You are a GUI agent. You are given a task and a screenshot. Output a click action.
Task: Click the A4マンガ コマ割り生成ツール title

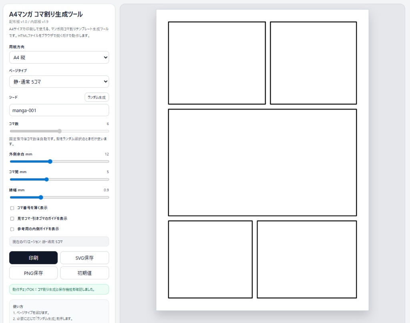point(46,14)
